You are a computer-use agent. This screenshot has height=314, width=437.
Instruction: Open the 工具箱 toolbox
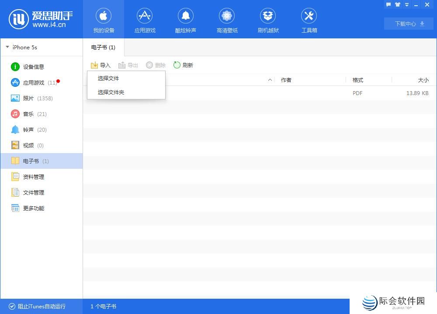(x=309, y=20)
